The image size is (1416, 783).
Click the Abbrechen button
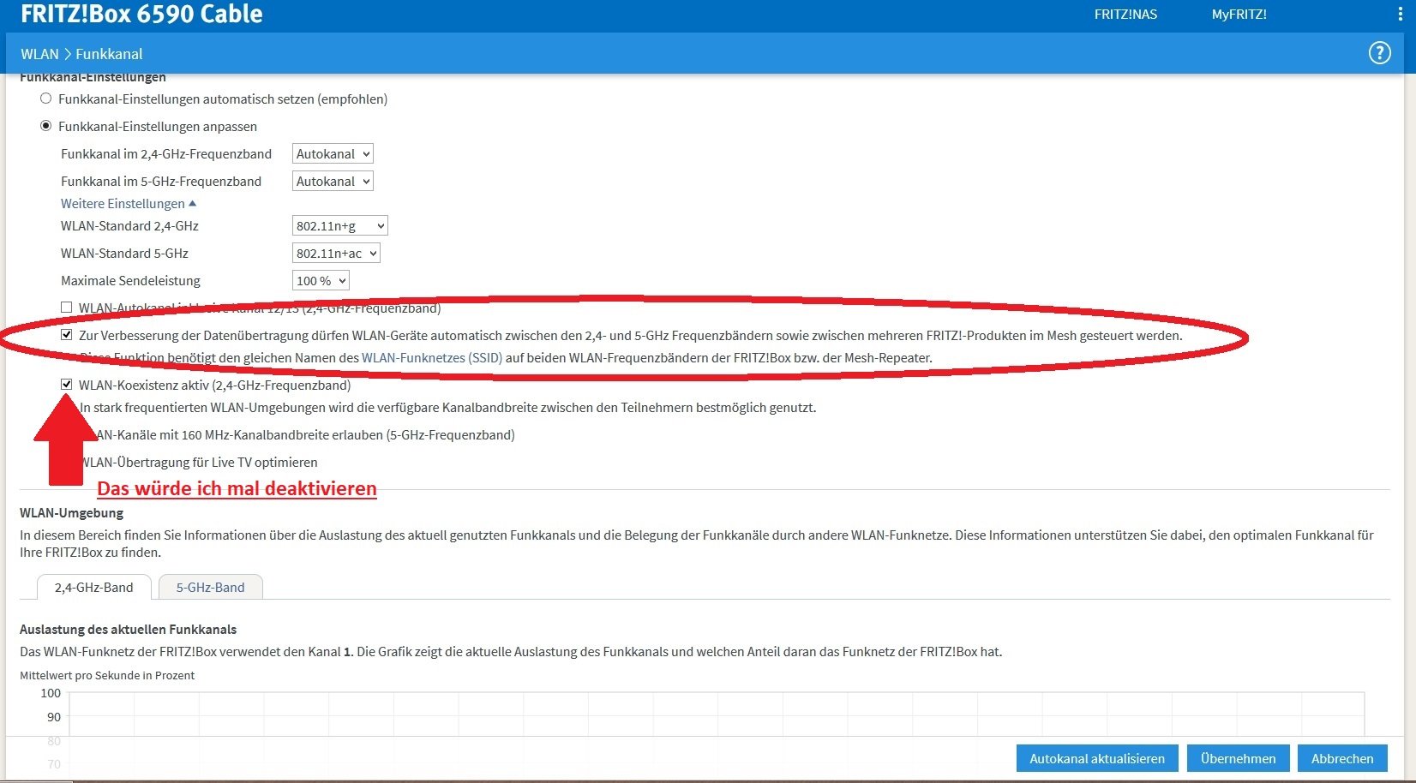1342,759
